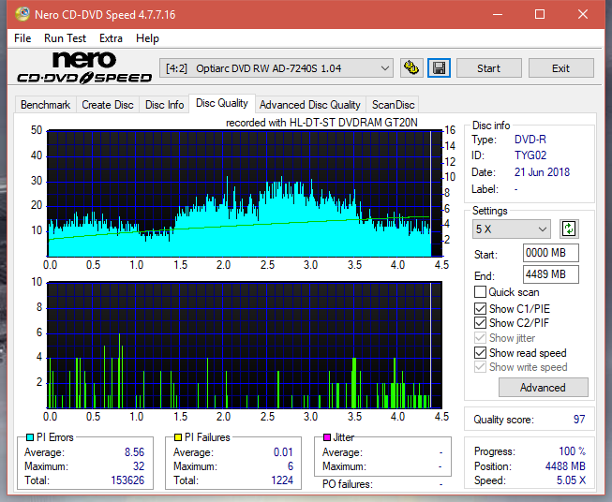Open the File menu
The width and height of the screenshot is (612, 502).
(22, 38)
